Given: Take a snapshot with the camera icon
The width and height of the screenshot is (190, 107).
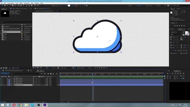Looking at the screenshot, I should point(58,68).
